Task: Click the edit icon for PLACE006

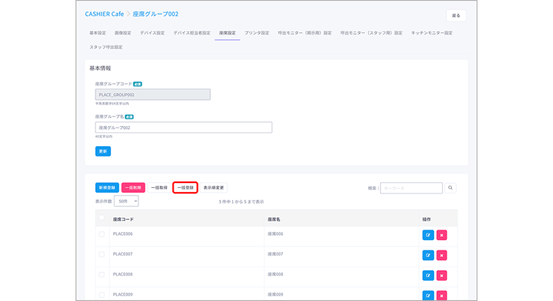Action: click(428, 235)
